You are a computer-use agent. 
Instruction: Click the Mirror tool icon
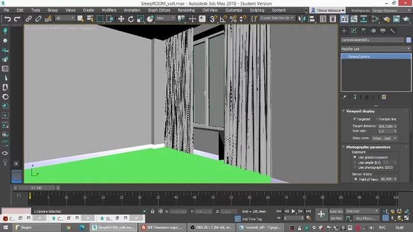[302, 19]
